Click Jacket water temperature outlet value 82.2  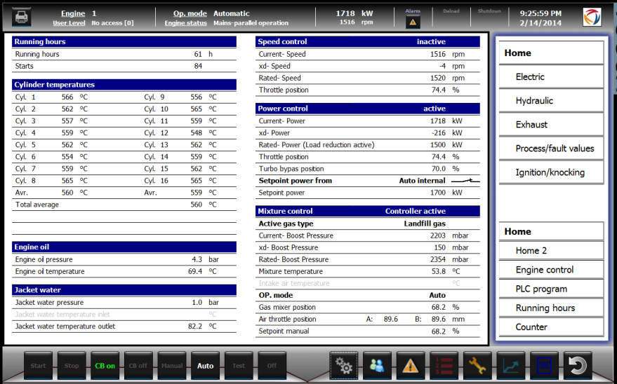(x=195, y=327)
